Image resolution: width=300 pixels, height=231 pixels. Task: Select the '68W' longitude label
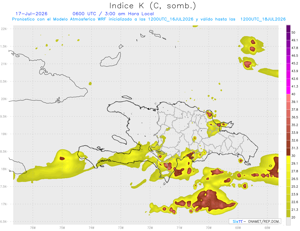pyautogui.click(x=267, y=228)
